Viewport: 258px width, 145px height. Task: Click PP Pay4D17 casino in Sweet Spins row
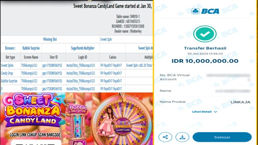[x=111, y=65]
